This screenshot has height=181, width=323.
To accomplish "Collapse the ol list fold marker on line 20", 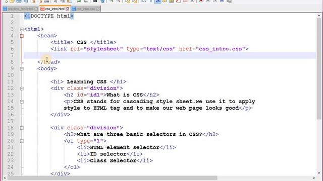I will [x=22, y=141].
